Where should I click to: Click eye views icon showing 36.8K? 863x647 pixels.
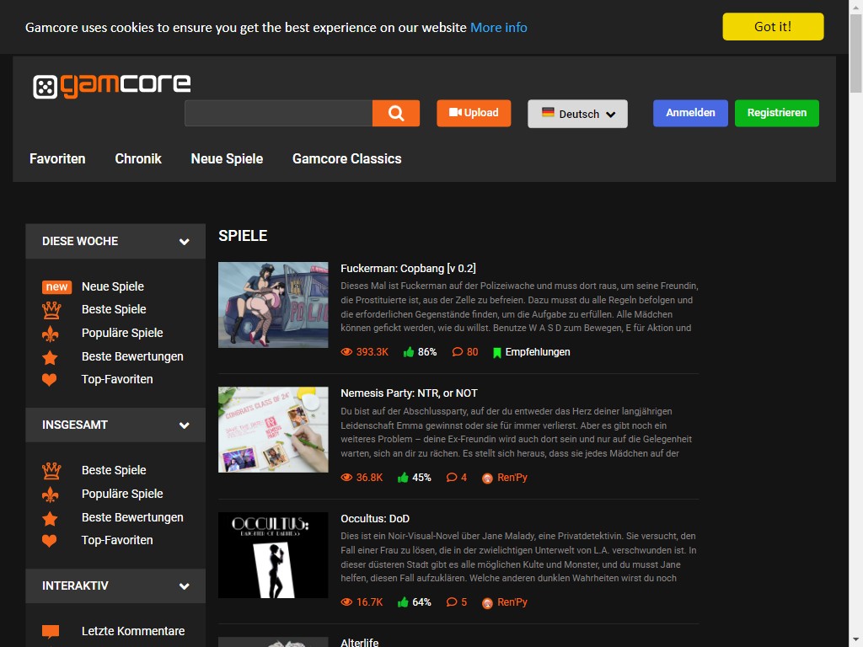[x=346, y=478]
